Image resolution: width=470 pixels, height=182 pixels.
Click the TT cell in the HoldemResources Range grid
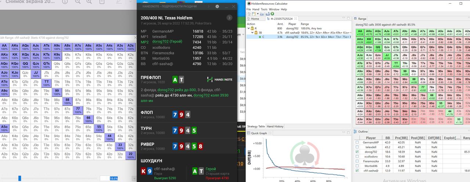(396, 64)
